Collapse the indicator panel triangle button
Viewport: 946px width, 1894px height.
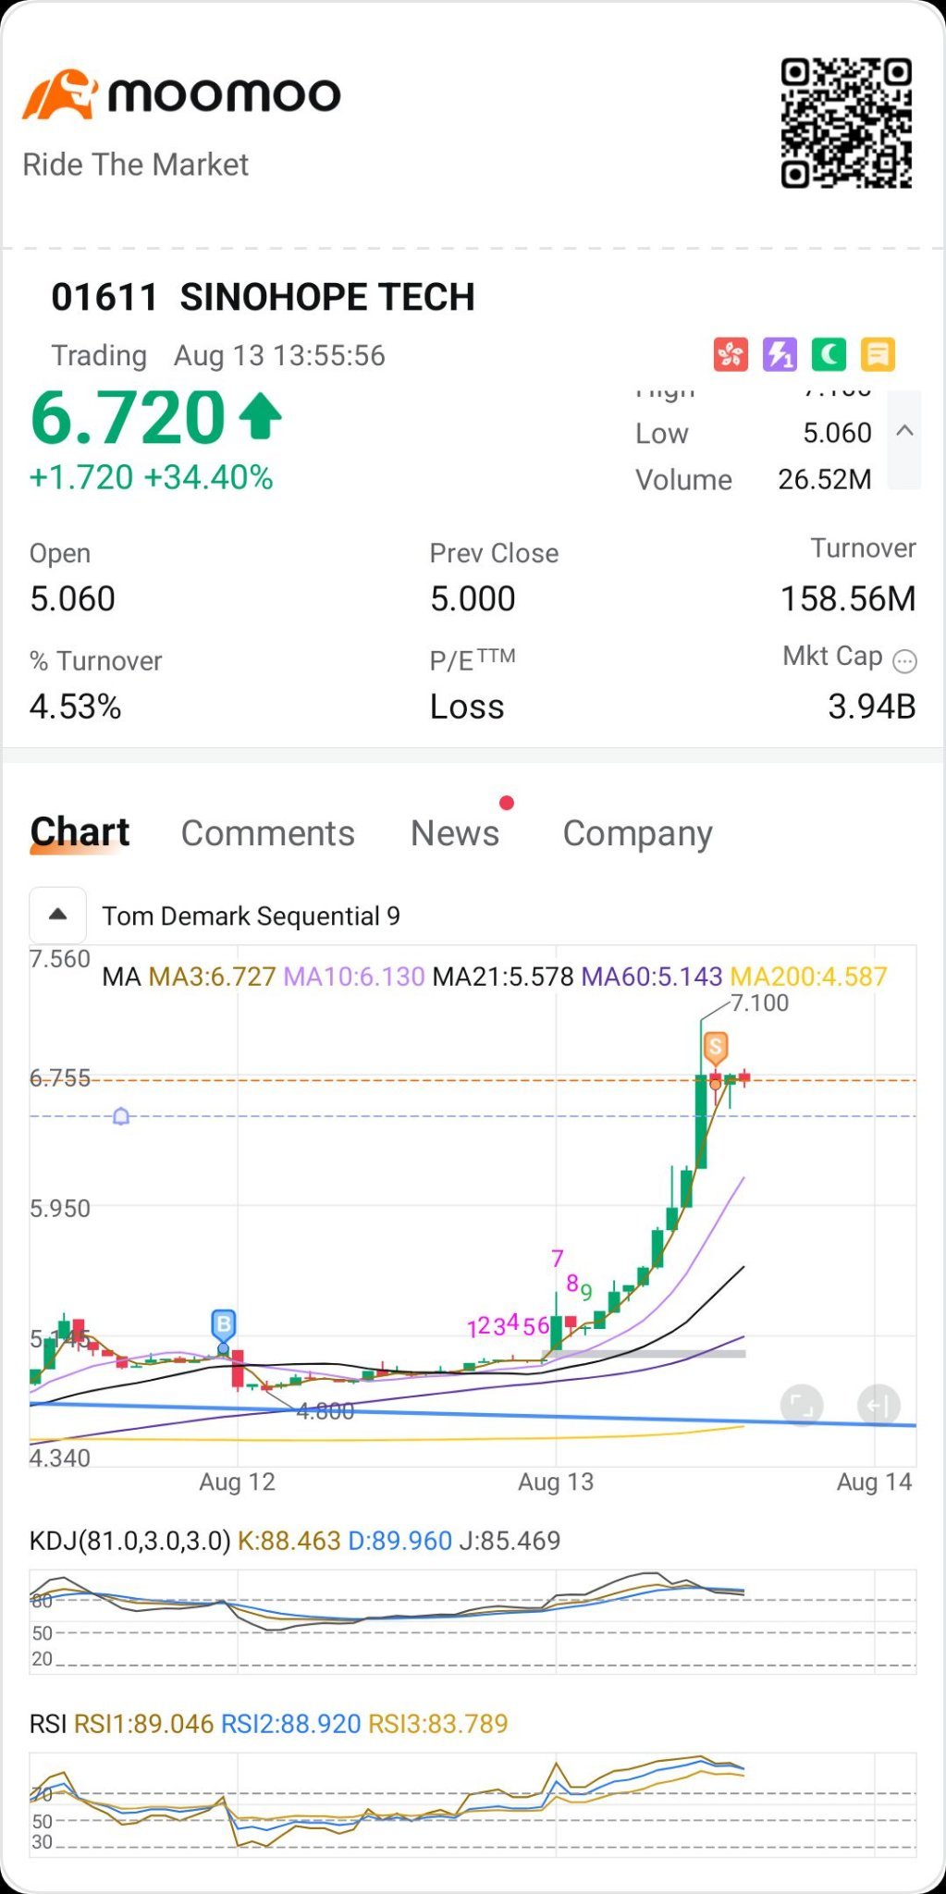57,915
